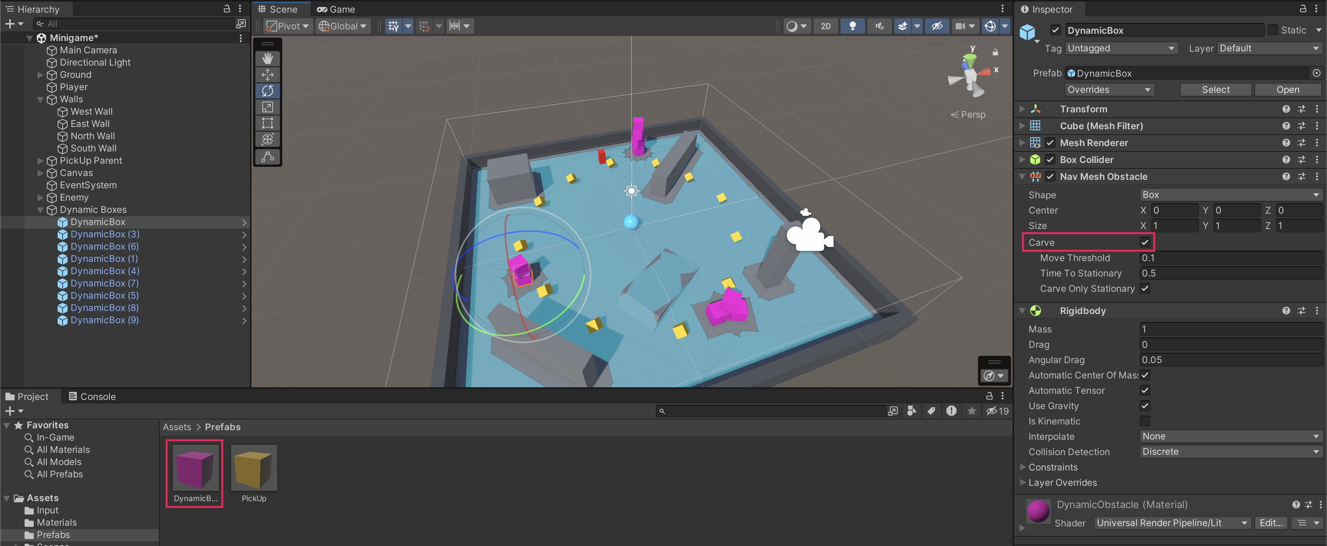Expand the Constraints section

tap(1023, 467)
